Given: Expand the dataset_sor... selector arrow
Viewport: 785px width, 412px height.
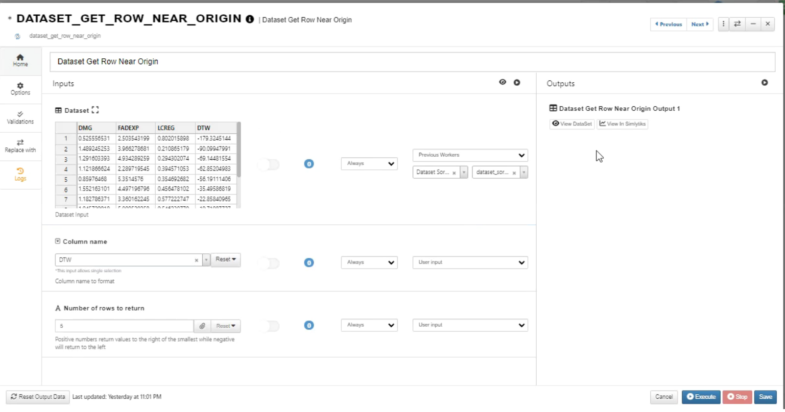Looking at the screenshot, I should pos(524,172).
